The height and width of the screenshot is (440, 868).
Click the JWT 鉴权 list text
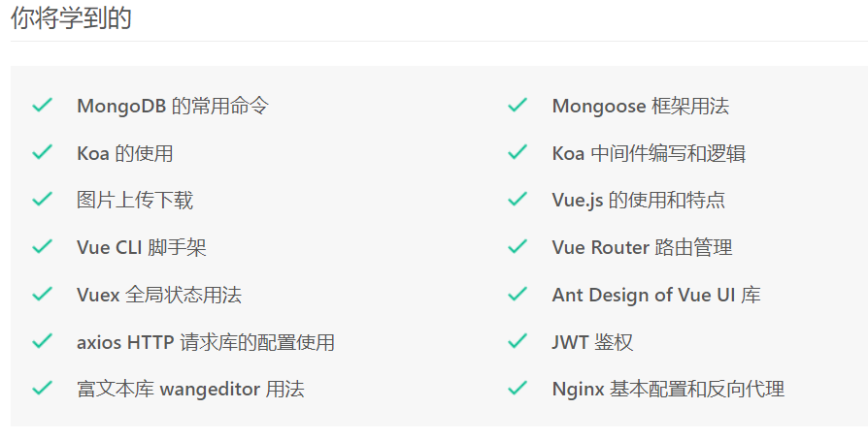click(592, 342)
